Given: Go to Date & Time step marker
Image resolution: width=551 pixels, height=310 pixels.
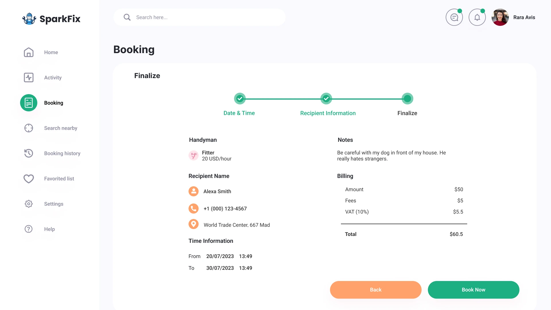Looking at the screenshot, I should click(240, 99).
